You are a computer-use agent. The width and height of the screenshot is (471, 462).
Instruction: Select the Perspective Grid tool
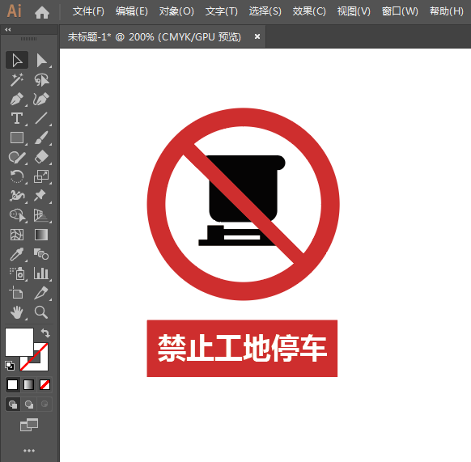41,215
